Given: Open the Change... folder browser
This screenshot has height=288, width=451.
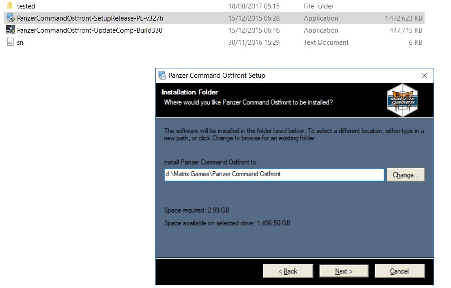Looking at the screenshot, I should coord(405,175).
